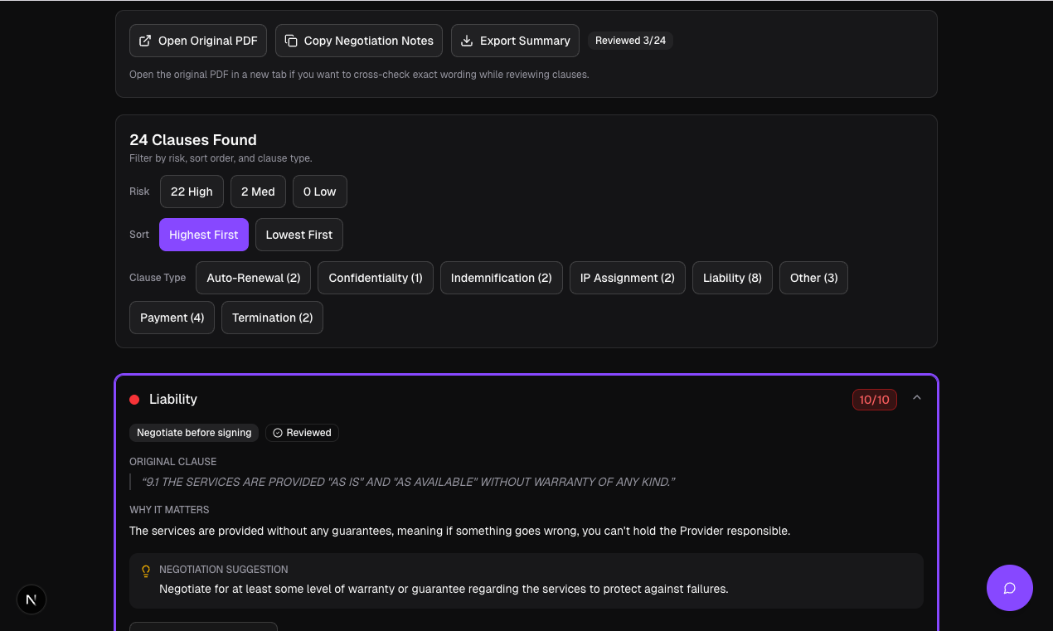The height and width of the screenshot is (631, 1053).
Task: Click the 10/10 risk score badge
Action: pos(874,399)
